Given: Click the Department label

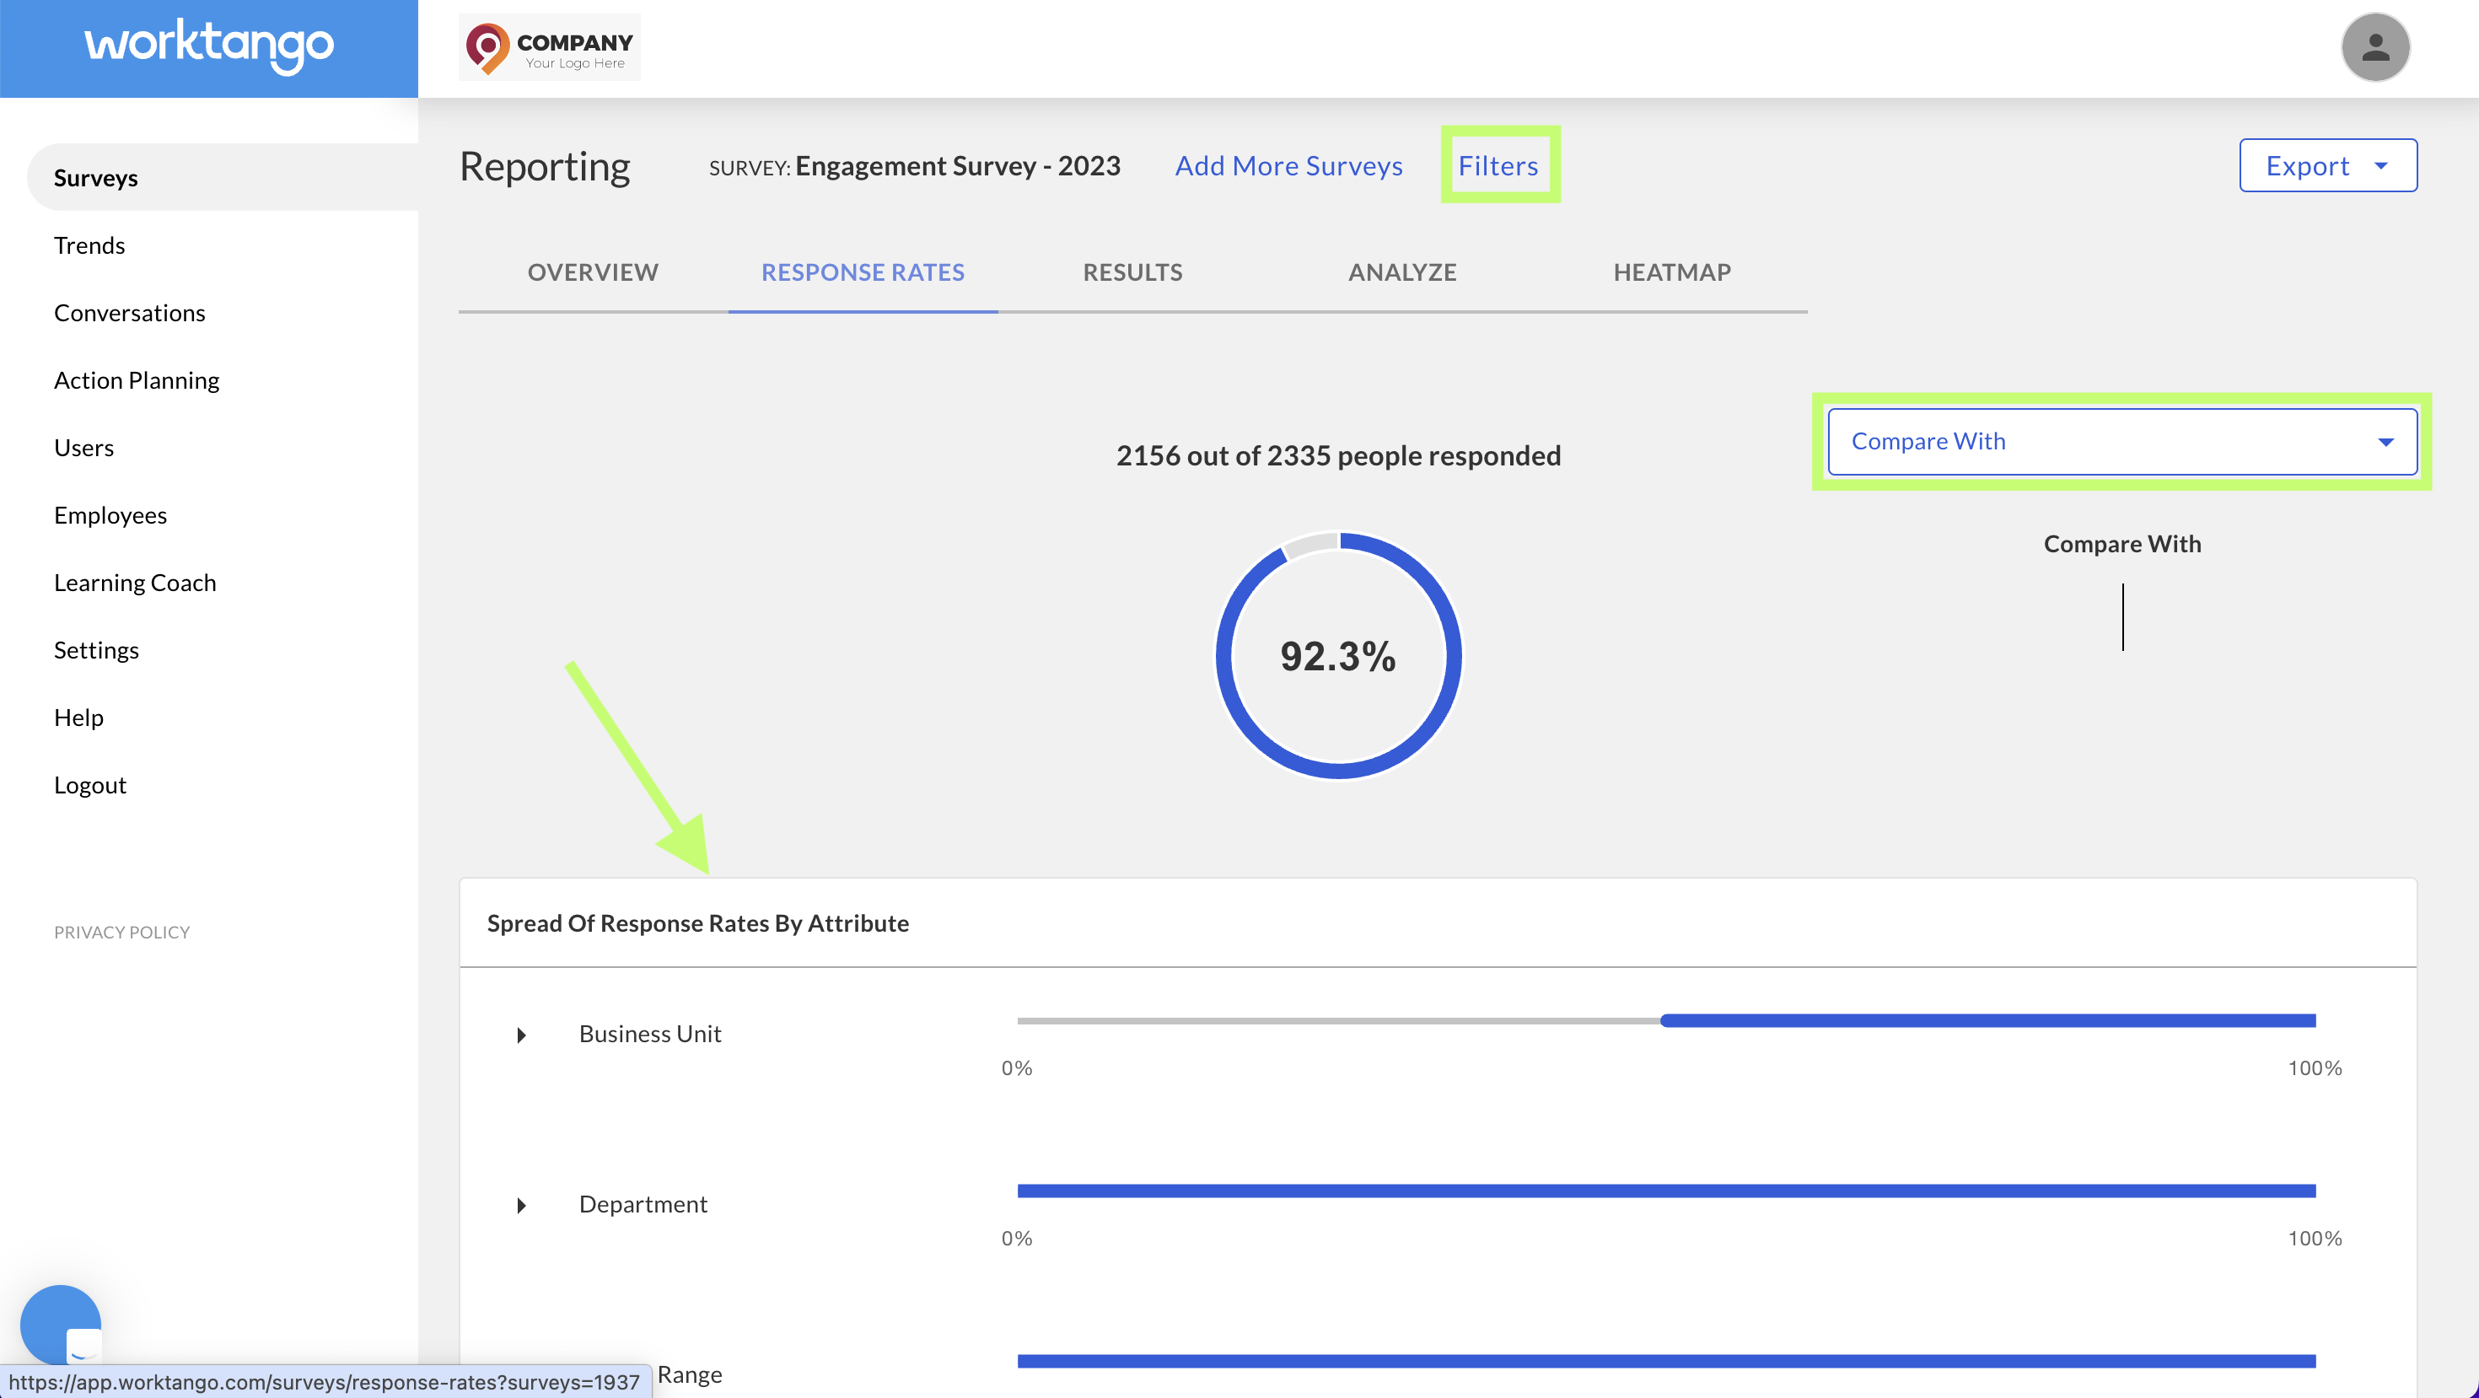Looking at the screenshot, I should pyautogui.click(x=643, y=1205).
